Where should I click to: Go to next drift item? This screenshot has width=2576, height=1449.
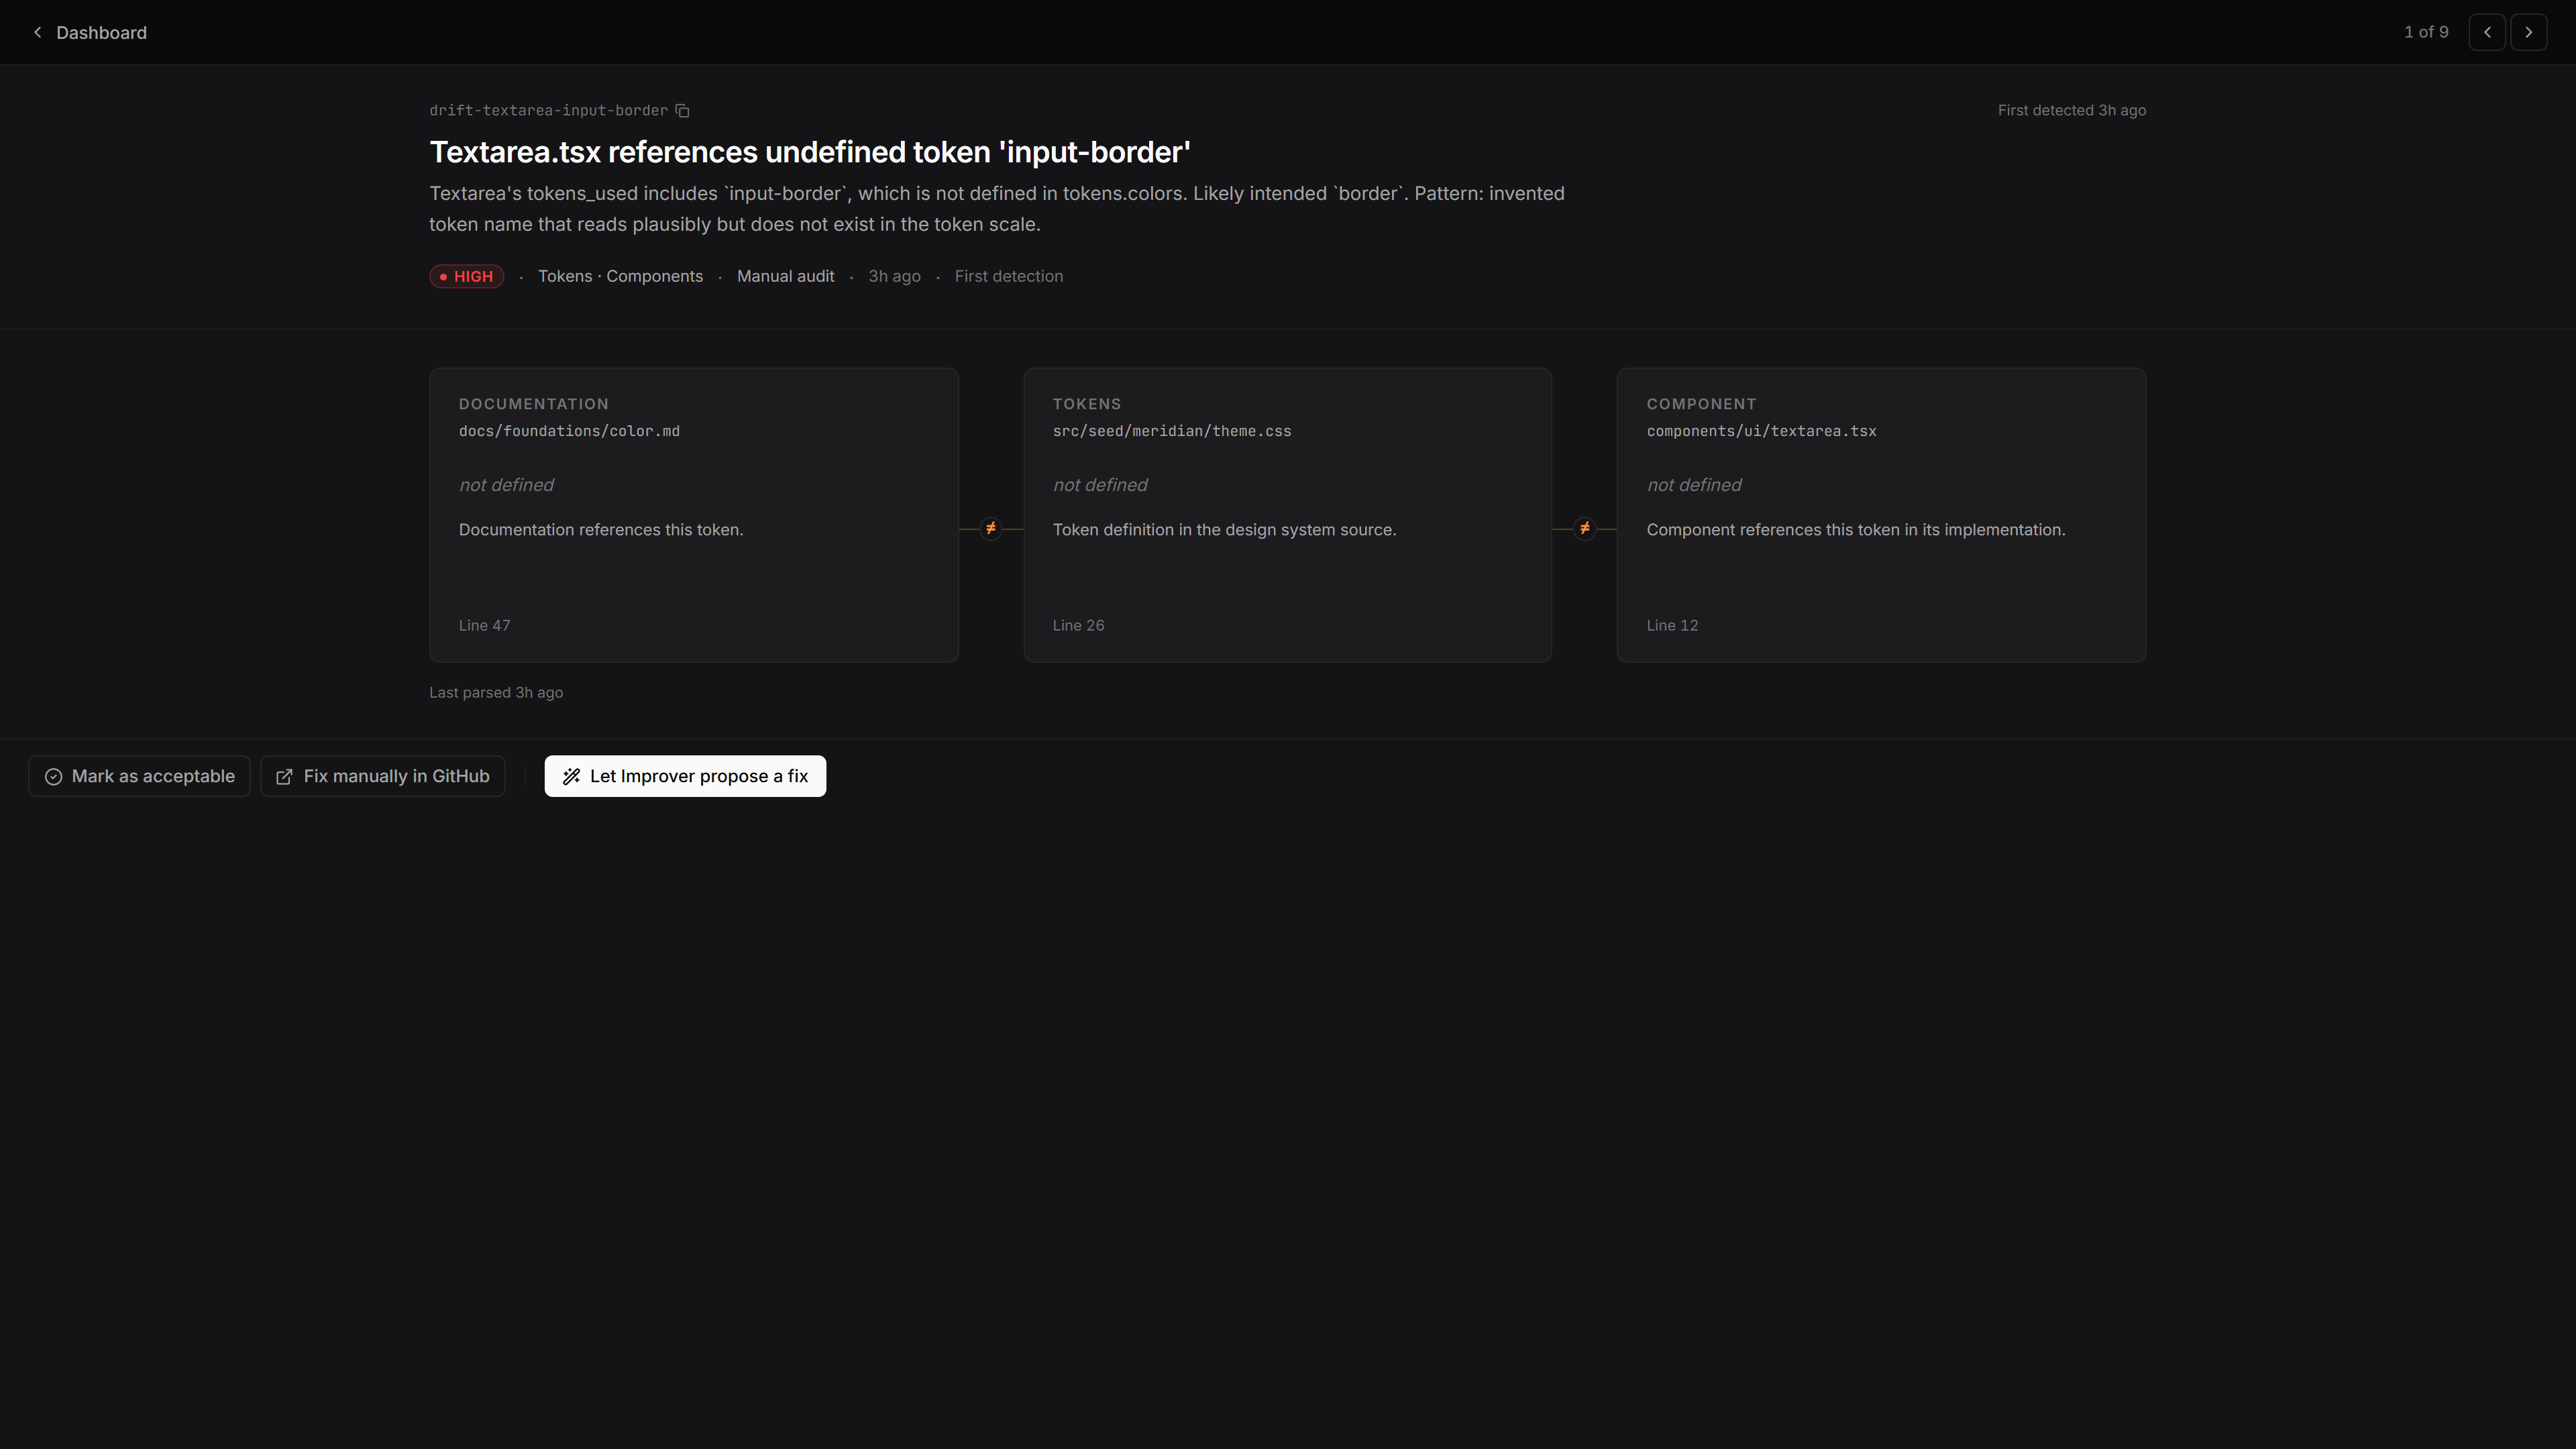click(x=2529, y=32)
